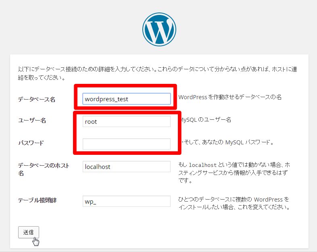Viewport: 317px width, 252px height.
Task: Select the empty password input field
Action: (x=126, y=144)
